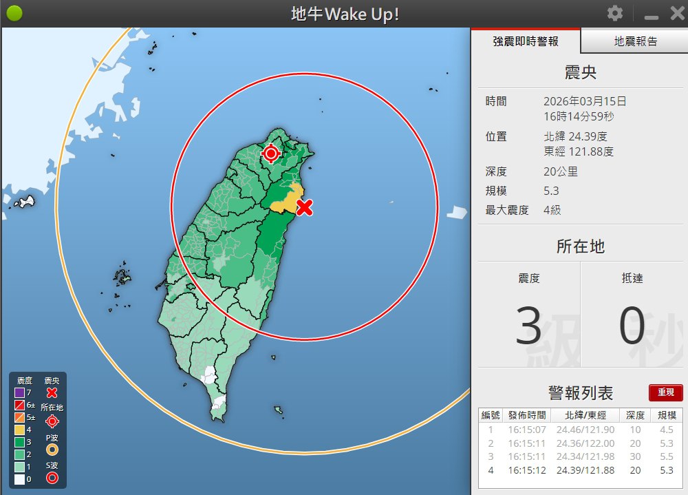Click the intensity 3 green swatch in legend
This screenshot has height=495, width=688.
tap(19, 442)
